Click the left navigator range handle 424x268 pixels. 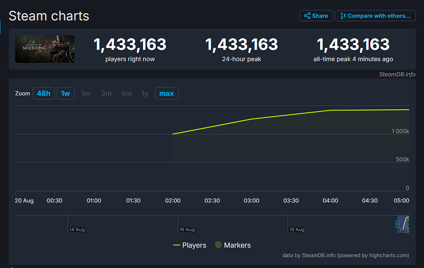(x=398, y=224)
